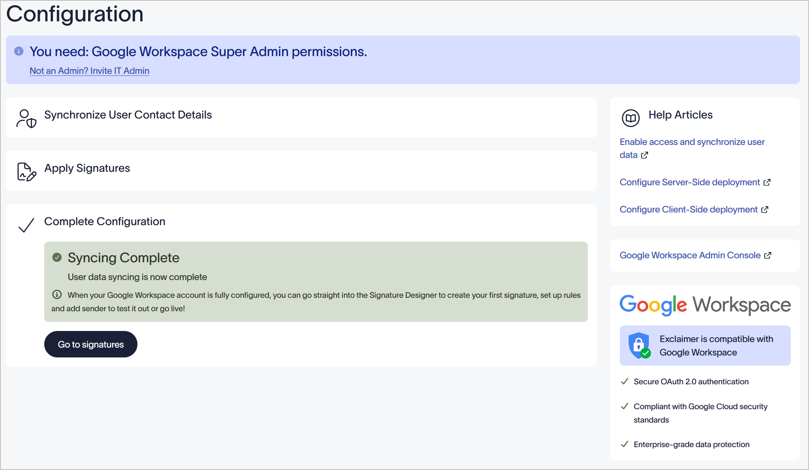Click the green success icon next to Syncing Complete
This screenshot has height=470, width=809.
(x=57, y=258)
